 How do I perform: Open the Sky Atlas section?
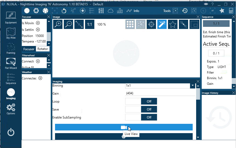point(11,33)
